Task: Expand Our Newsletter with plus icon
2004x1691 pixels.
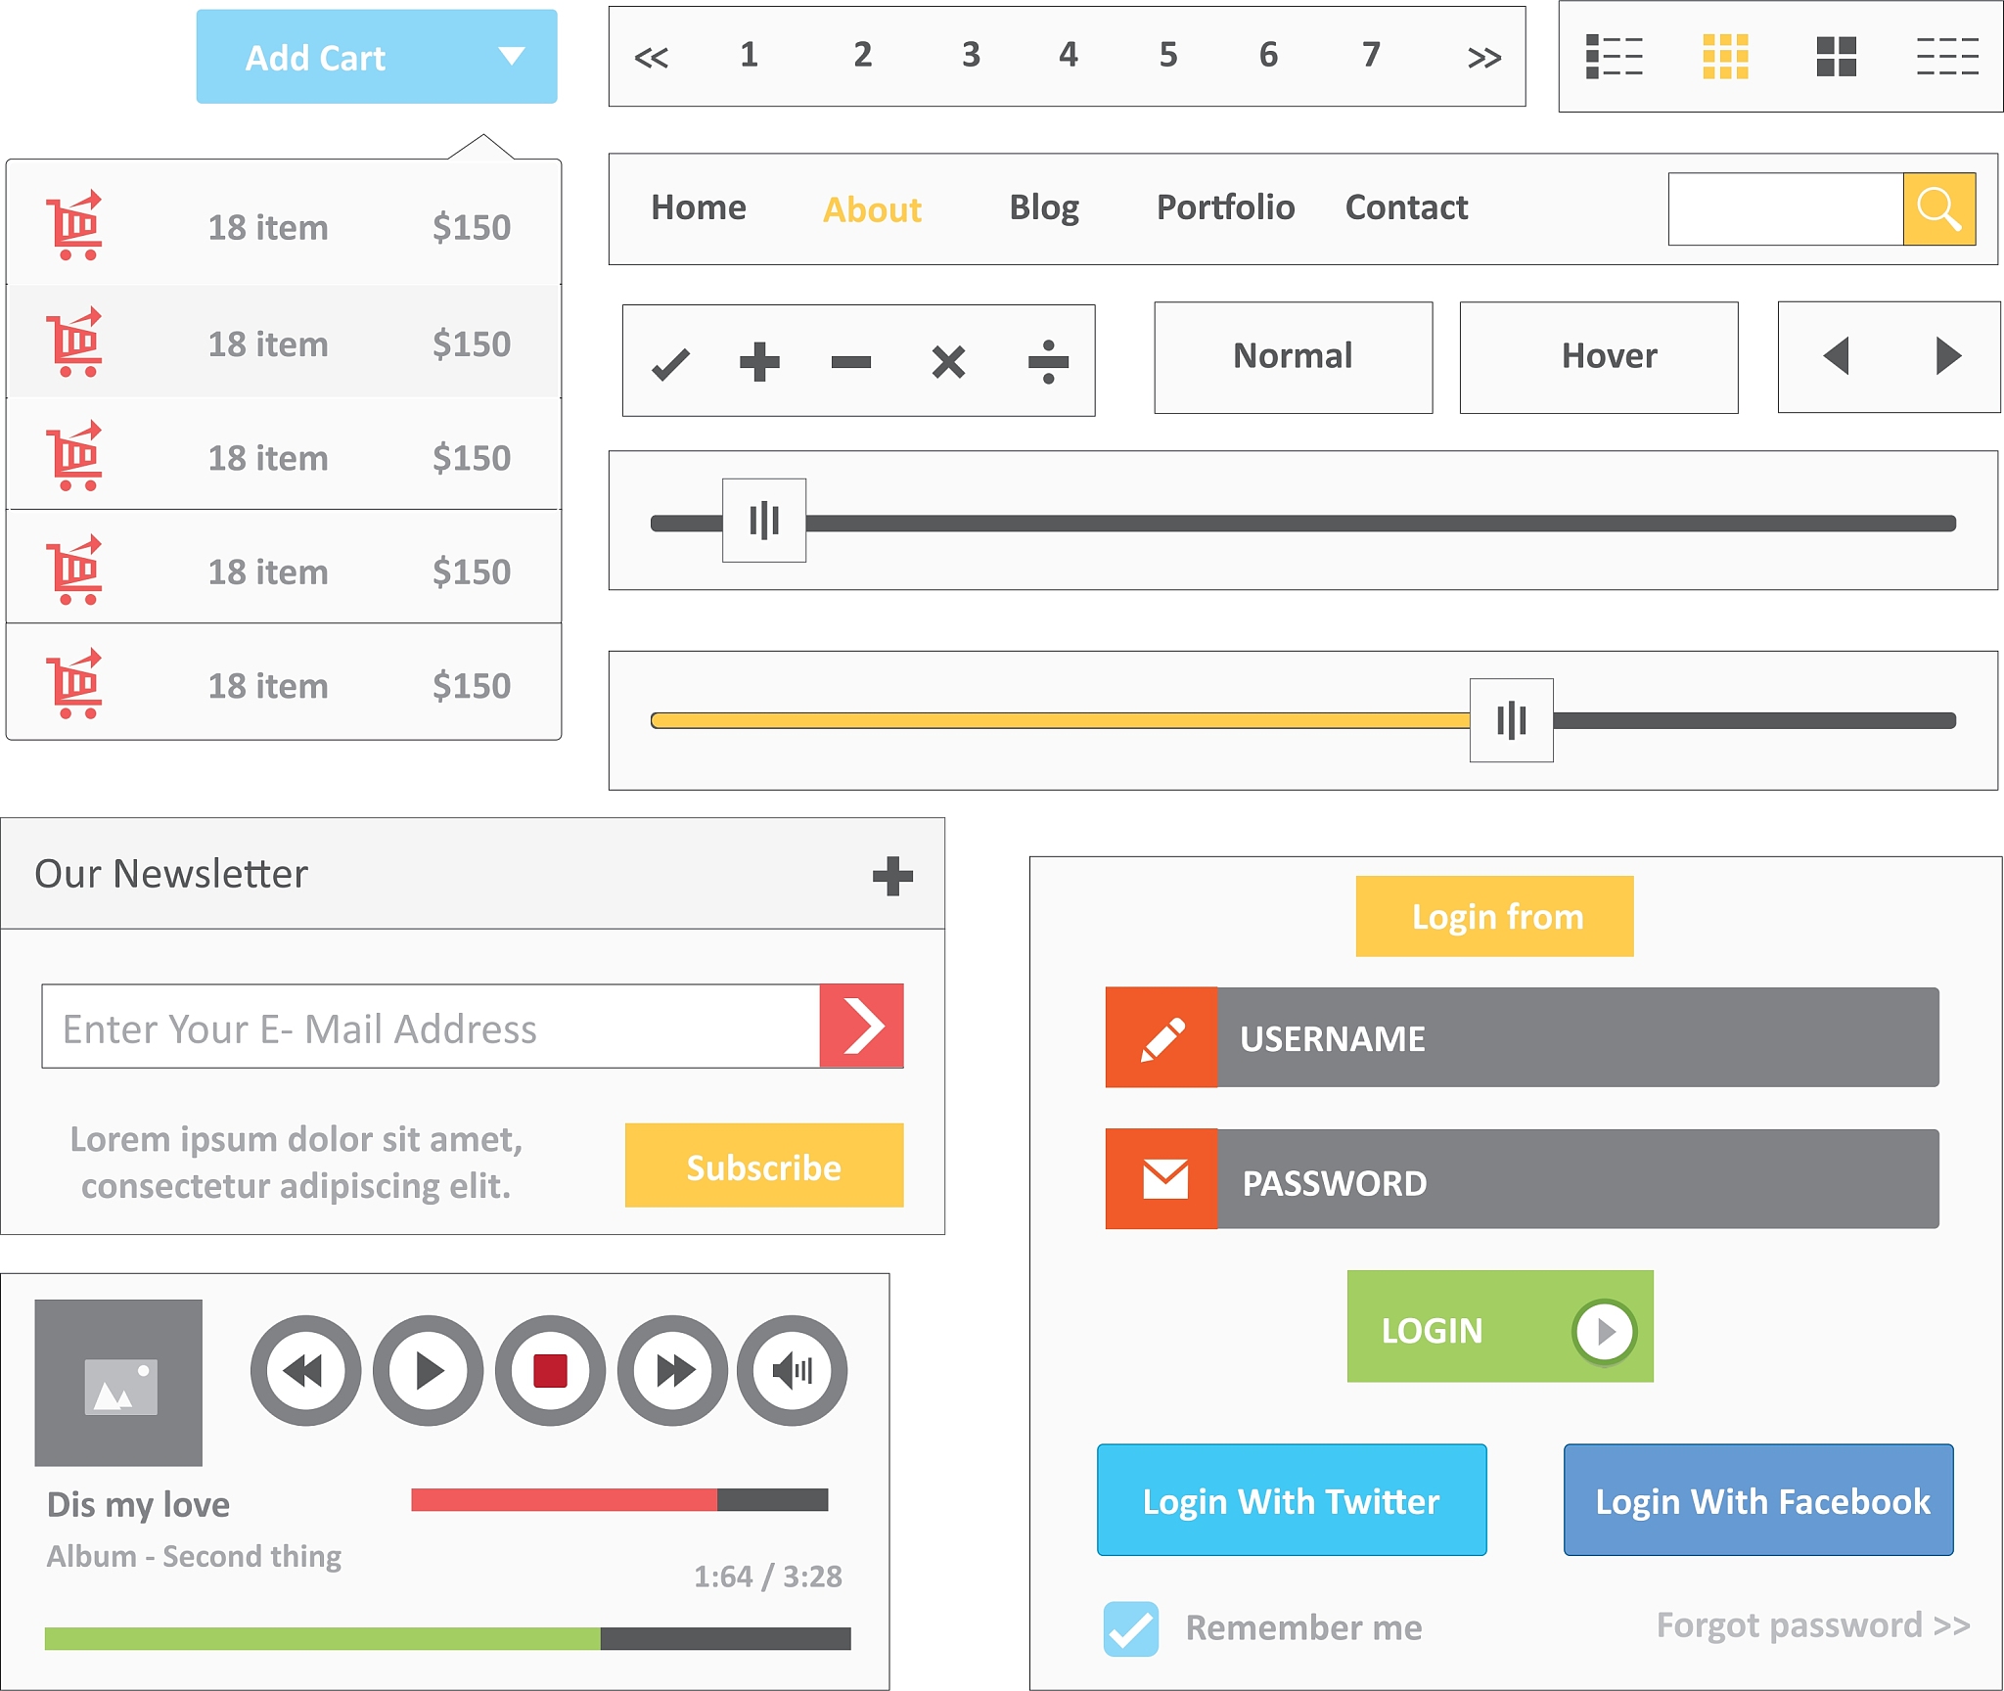Action: coord(892,876)
